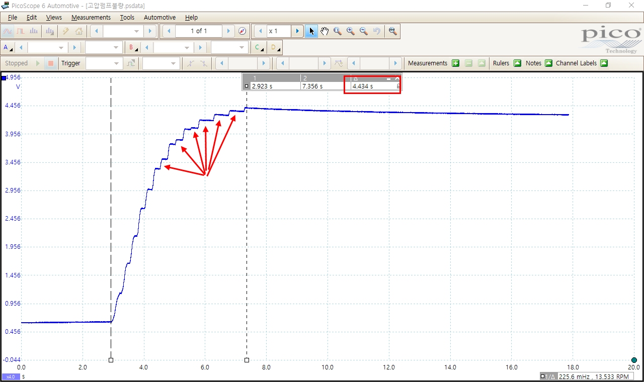Image resolution: width=644 pixels, height=382 pixels.
Task: Click the stop capture red square
Action: 50,63
